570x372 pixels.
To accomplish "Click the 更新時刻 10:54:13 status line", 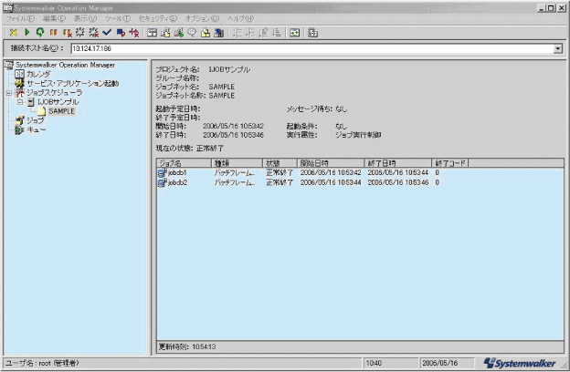I will click(x=187, y=347).
